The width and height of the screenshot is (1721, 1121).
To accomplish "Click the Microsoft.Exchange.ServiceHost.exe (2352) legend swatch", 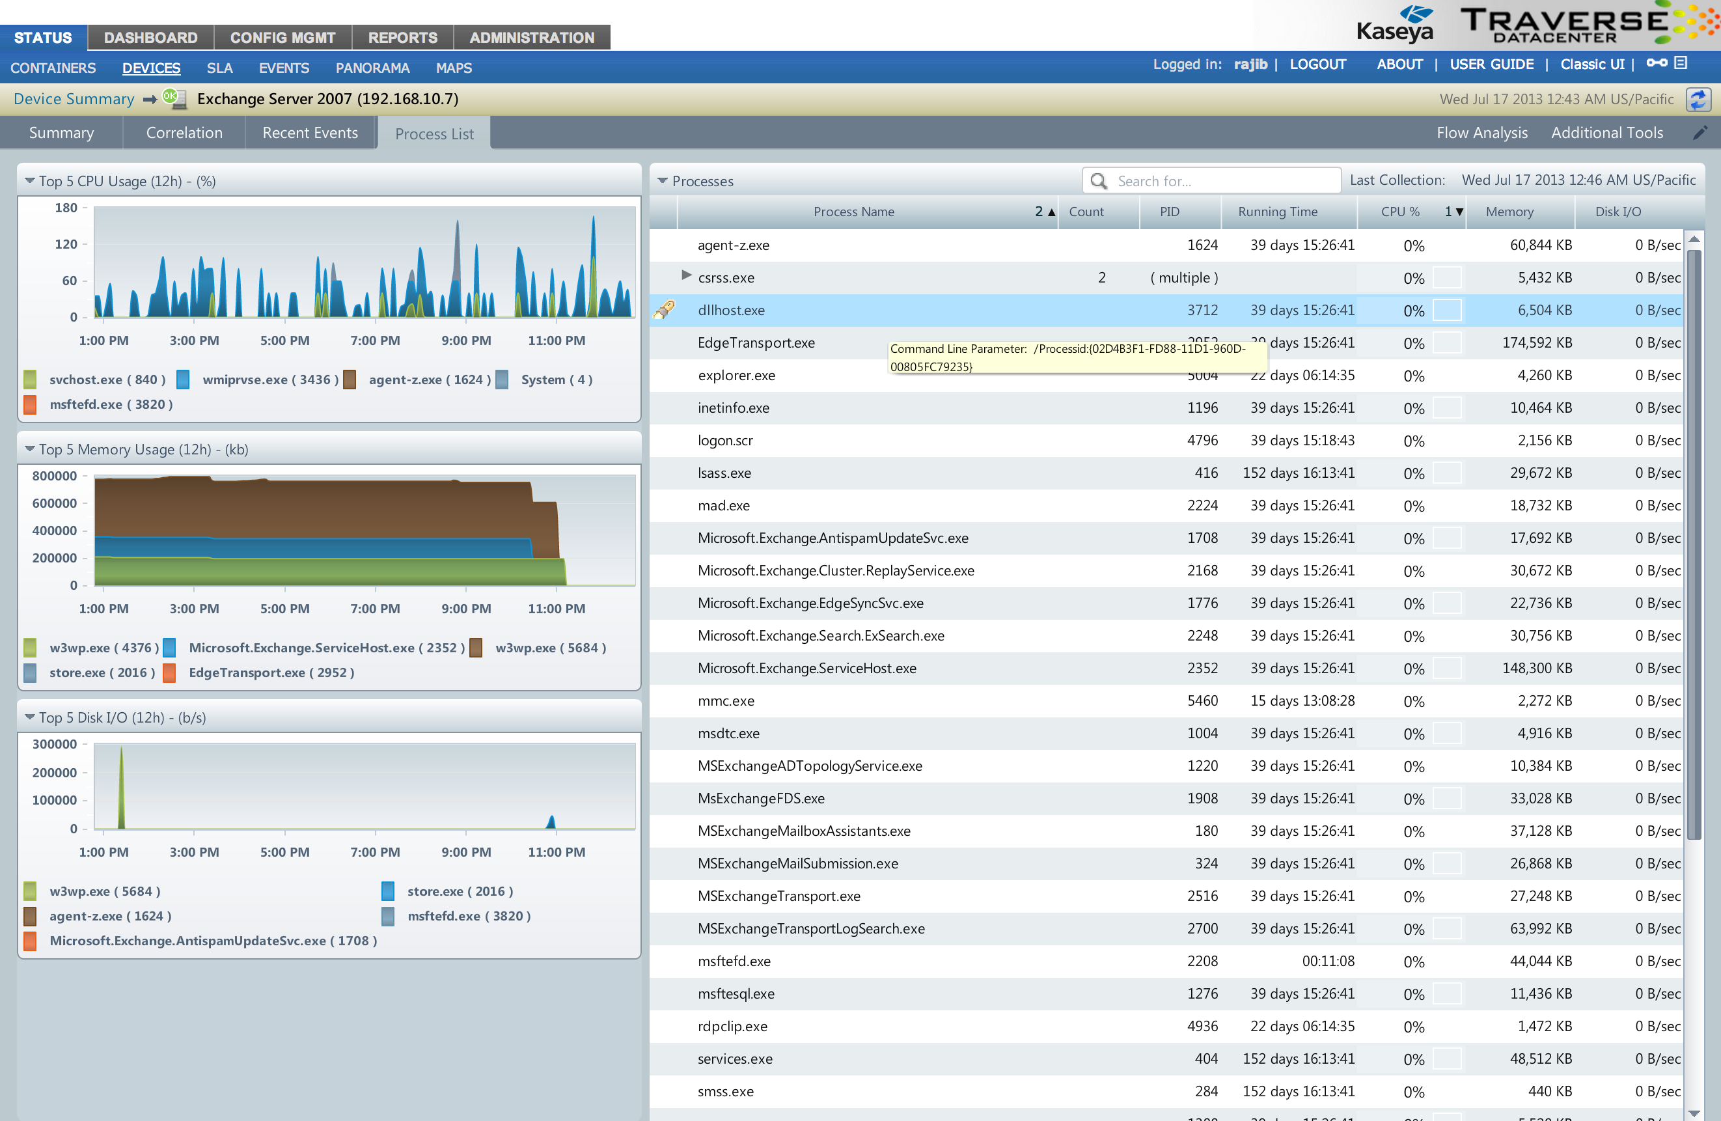I will tap(169, 647).
